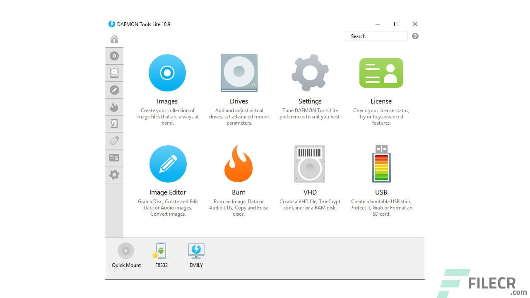Open the Drives management tile
This screenshot has width=530, height=298.
click(238, 73)
